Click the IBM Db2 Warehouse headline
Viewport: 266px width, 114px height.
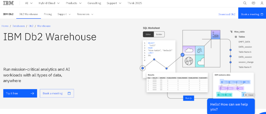click(x=50, y=37)
